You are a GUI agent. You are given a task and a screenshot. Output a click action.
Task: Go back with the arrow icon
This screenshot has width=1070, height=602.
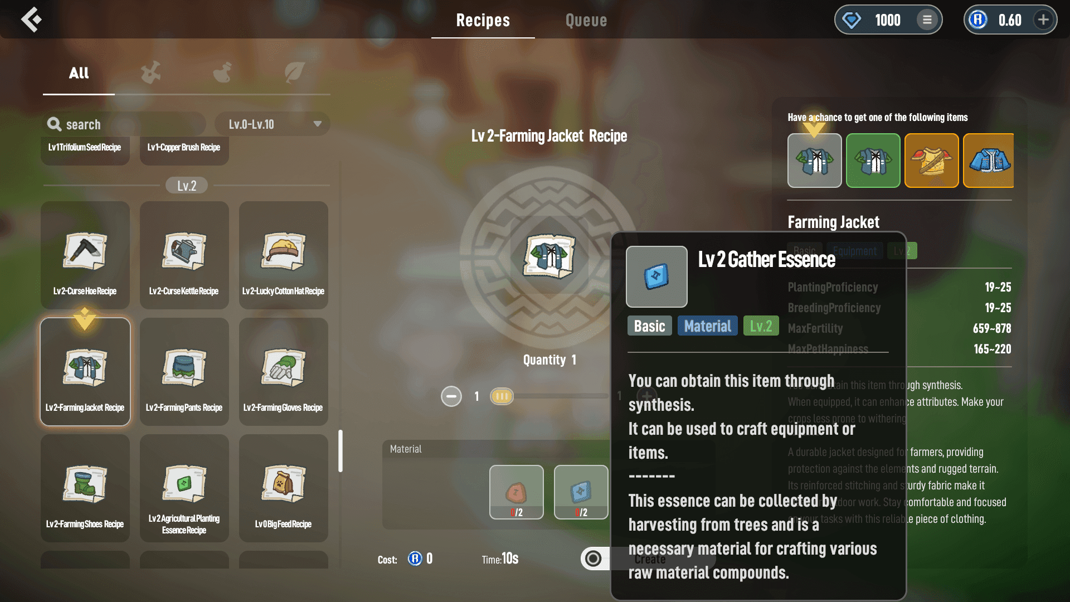point(32,20)
